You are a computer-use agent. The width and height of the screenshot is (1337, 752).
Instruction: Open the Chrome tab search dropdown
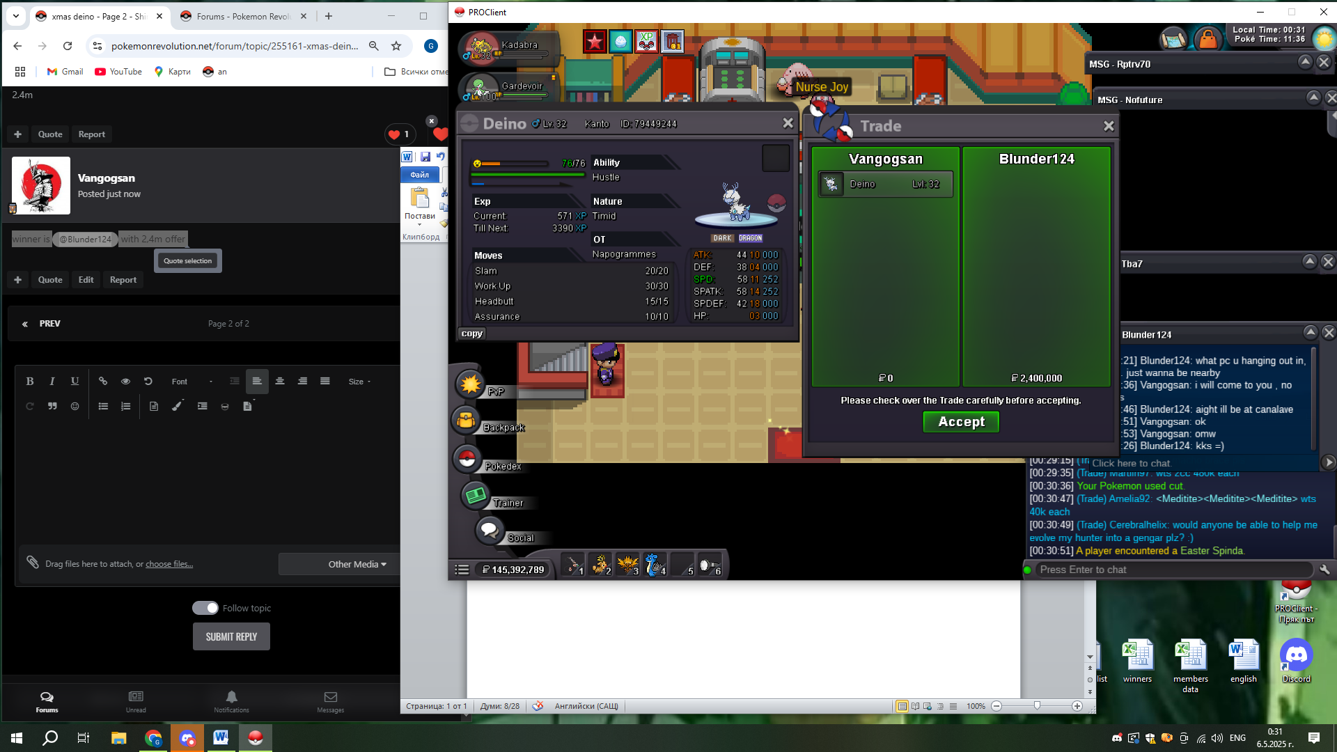tap(15, 15)
